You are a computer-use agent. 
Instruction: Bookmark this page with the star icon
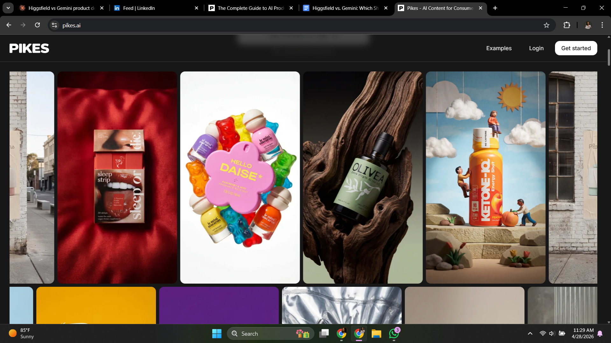click(x=546, y=25)
